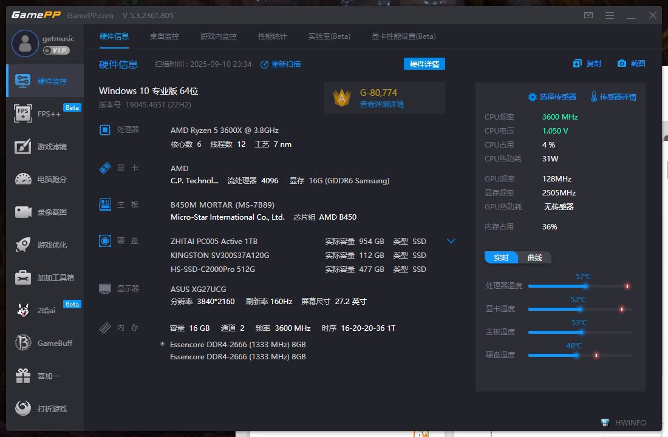Switch to 曲线 temperature curve view
The height and width of the screenshot is (437, 668).
click(534, 257)
